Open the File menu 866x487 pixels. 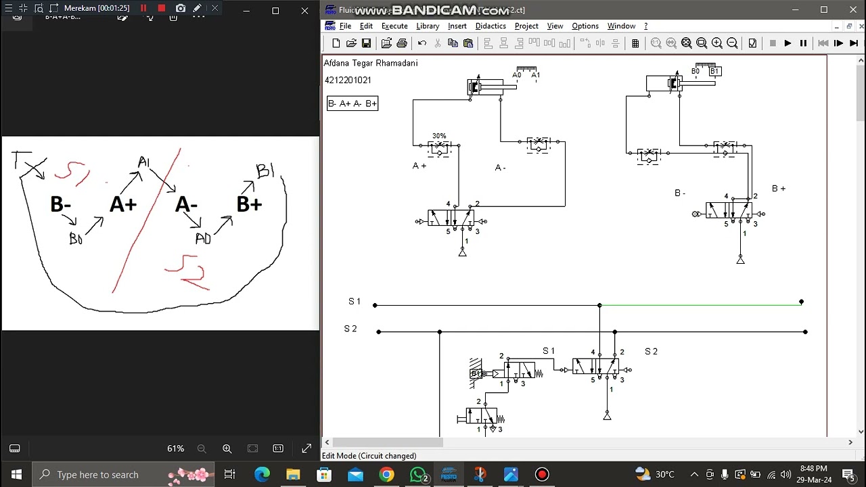pyautogui.click(x=345, y=26)
